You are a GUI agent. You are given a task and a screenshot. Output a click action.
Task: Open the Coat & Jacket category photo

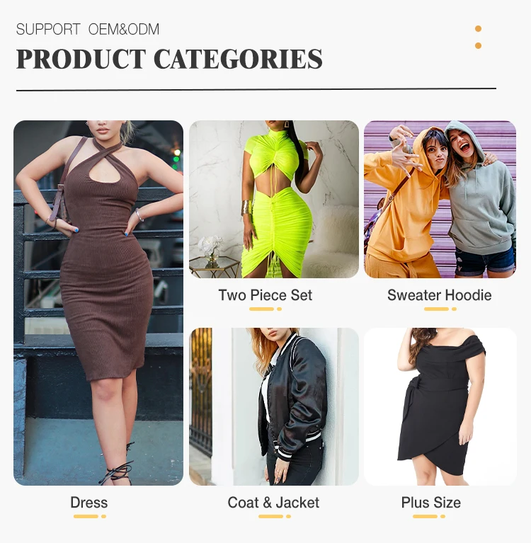(273, 406)
